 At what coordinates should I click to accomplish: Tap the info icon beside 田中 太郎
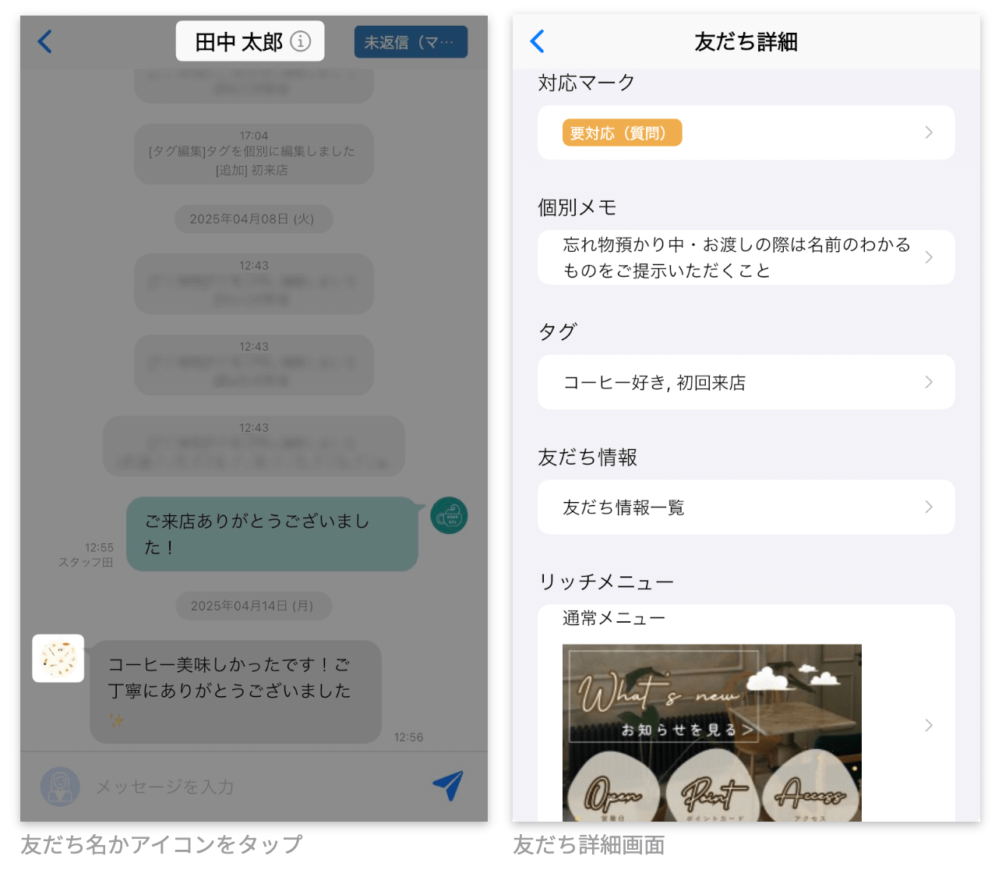coord(301,41)
